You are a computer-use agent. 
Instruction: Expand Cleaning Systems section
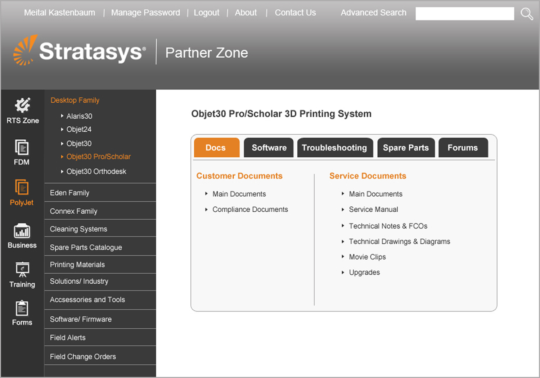click(100, 229)
